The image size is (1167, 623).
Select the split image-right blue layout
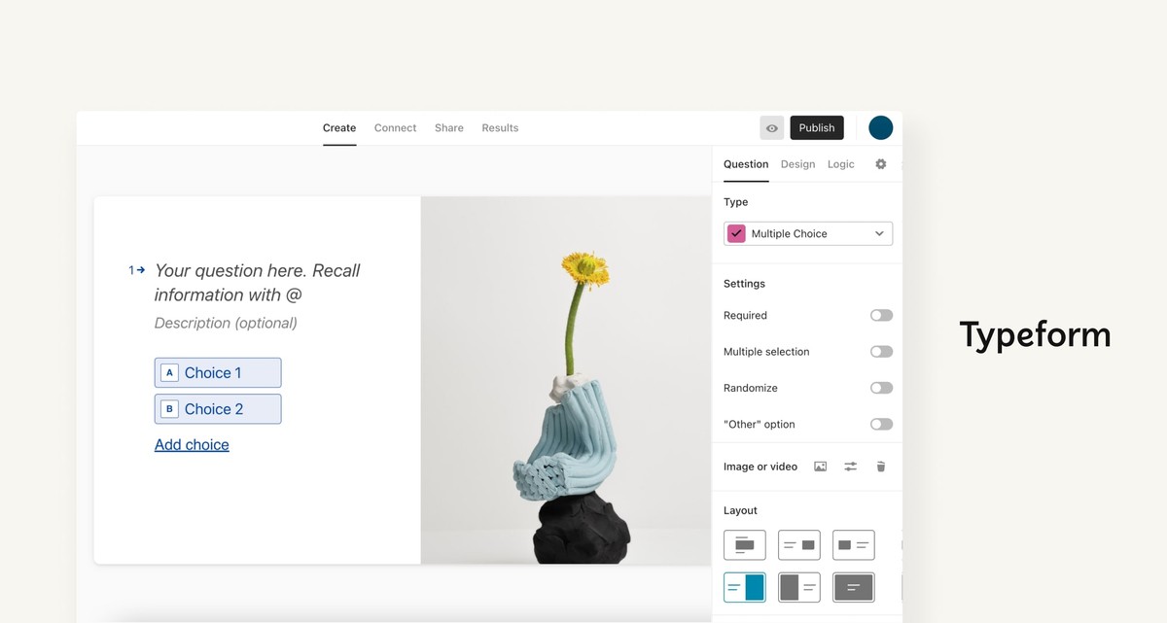point(745,587)
